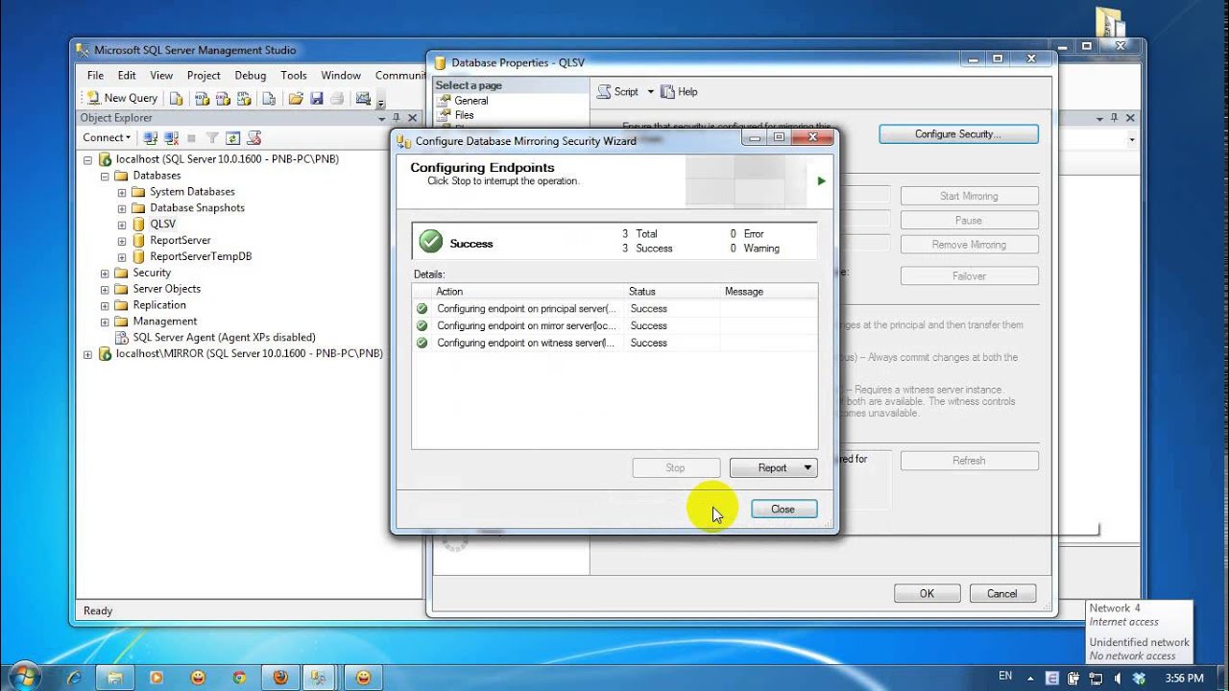The image size is (1229, 691).
Task: Expand the Database Snapshots folder
Action: coord(122,208)
